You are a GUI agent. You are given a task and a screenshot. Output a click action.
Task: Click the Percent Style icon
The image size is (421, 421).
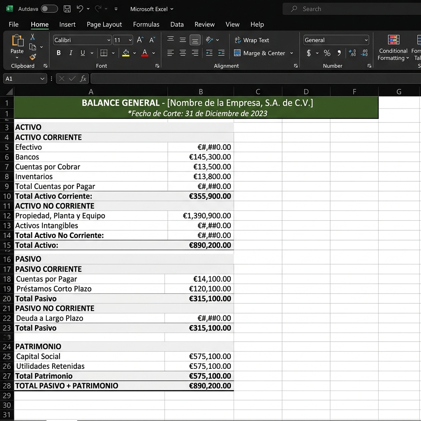[x=327, y=53]
